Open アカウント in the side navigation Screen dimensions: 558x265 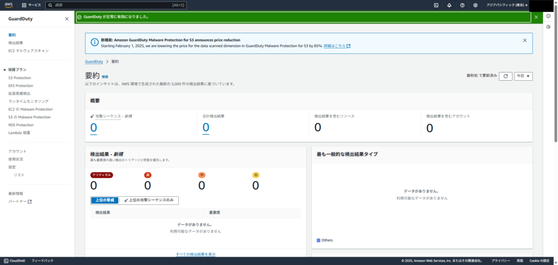[x=17, y=151]
